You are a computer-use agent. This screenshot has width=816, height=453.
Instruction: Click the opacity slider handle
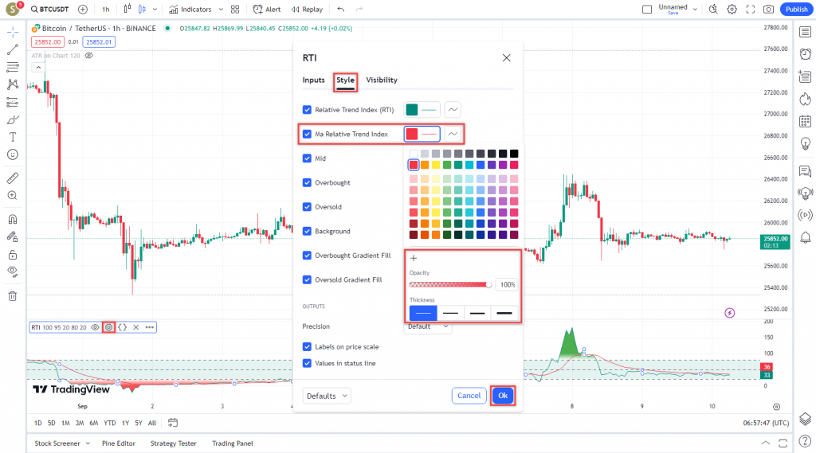point(488,284)
